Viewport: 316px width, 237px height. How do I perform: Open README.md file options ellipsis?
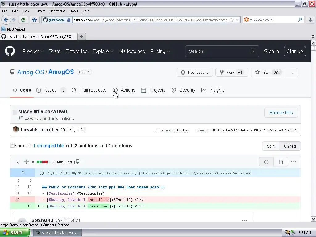coord(293,162)
